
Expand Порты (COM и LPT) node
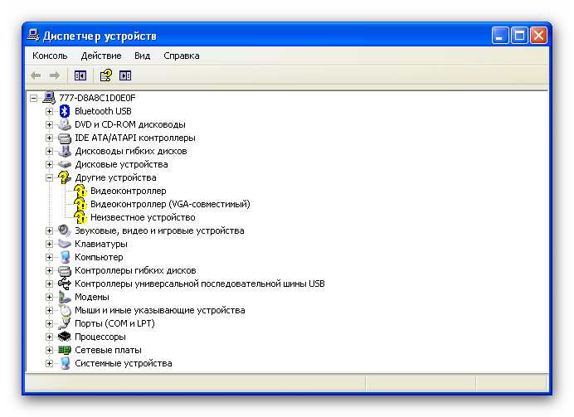[x=49, y=323]
